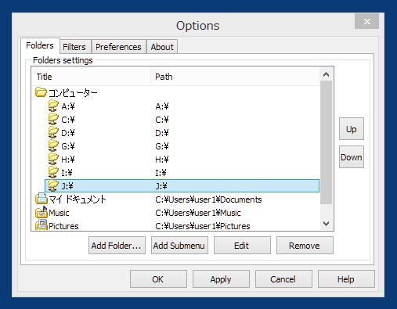Click the Pictures folder icon
Viewport: 397px width, 309px height.
click(x=41, y=225)
